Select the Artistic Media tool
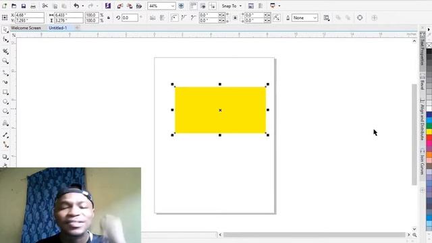This screenshot has width=432, height=243. click(x=5, y=82)
